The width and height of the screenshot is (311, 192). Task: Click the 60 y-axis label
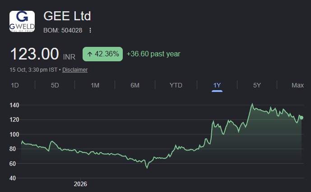[13, 164]
